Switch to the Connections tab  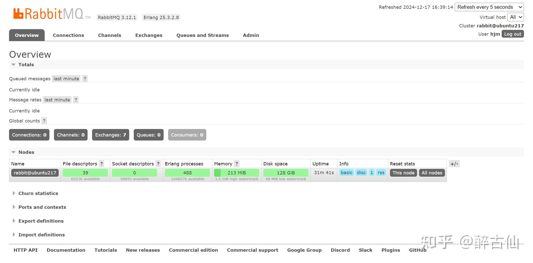[x=69, y=35]
